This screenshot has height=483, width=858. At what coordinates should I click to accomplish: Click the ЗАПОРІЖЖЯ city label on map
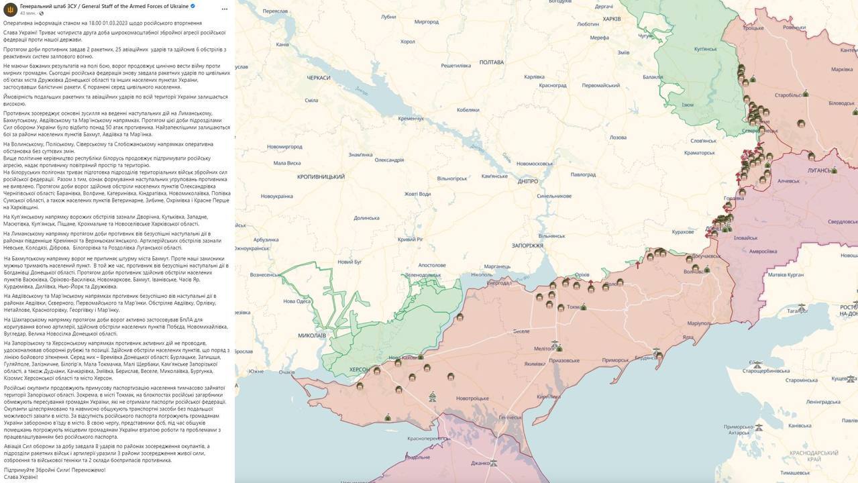point(529,246)
